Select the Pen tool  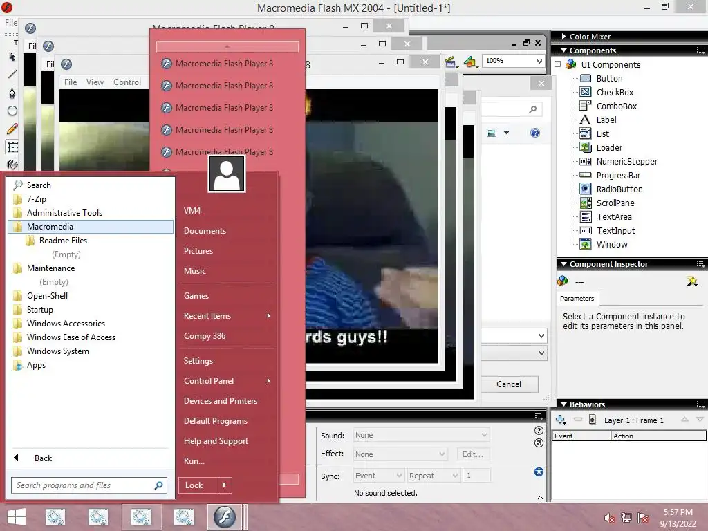12,93
